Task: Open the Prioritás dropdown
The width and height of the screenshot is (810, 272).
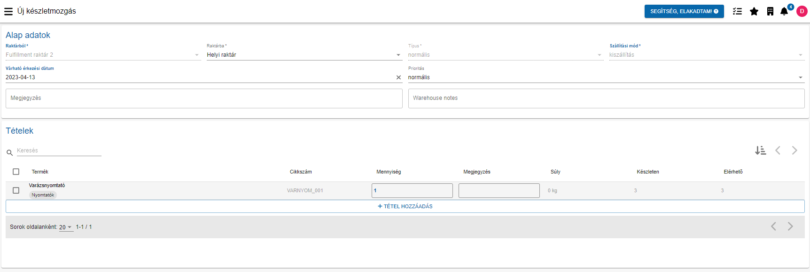Action: click(x=800, y=77)
